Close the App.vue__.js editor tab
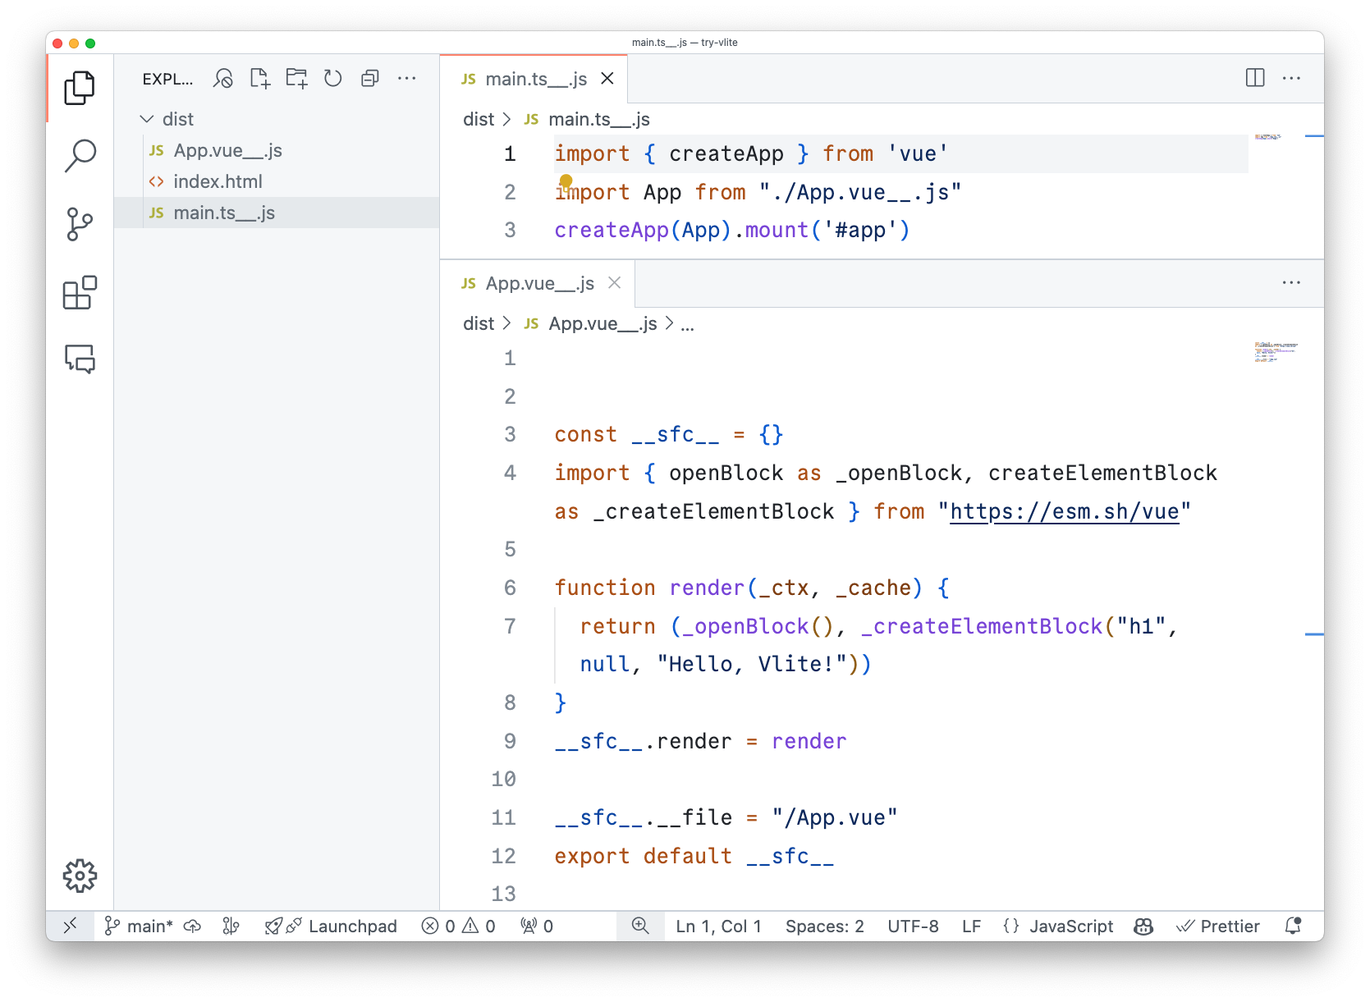This screenshot has width=1370, height=1002. click(614, 282)
